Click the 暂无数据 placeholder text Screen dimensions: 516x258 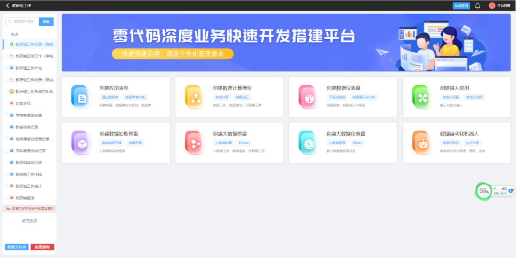pos(30,221)
